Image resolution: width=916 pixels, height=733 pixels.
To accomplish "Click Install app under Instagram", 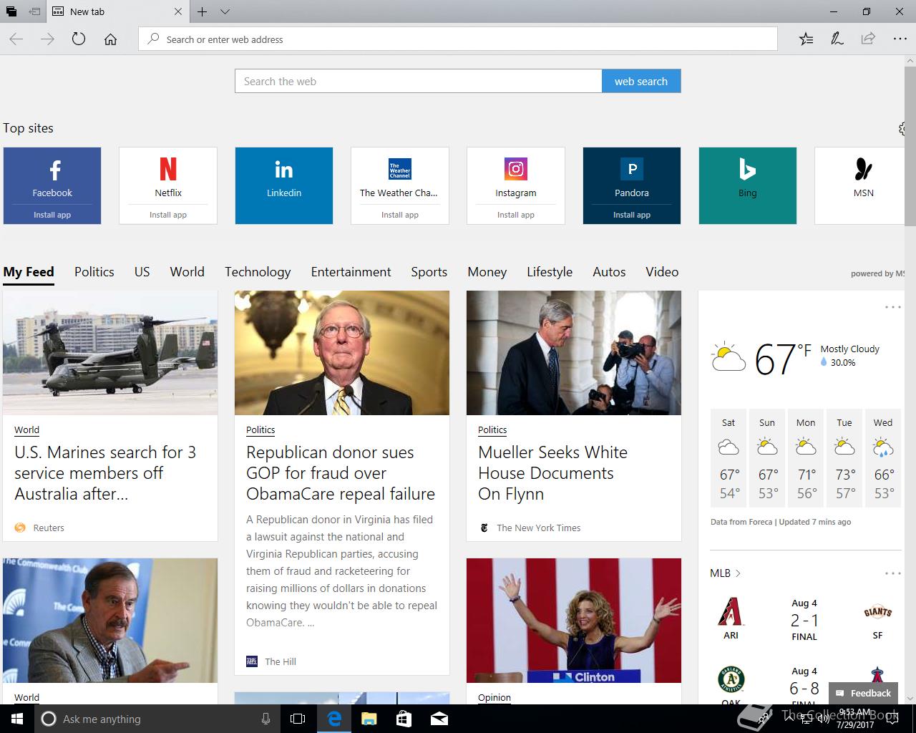I will pyautogui.click(x=516, y=215).
